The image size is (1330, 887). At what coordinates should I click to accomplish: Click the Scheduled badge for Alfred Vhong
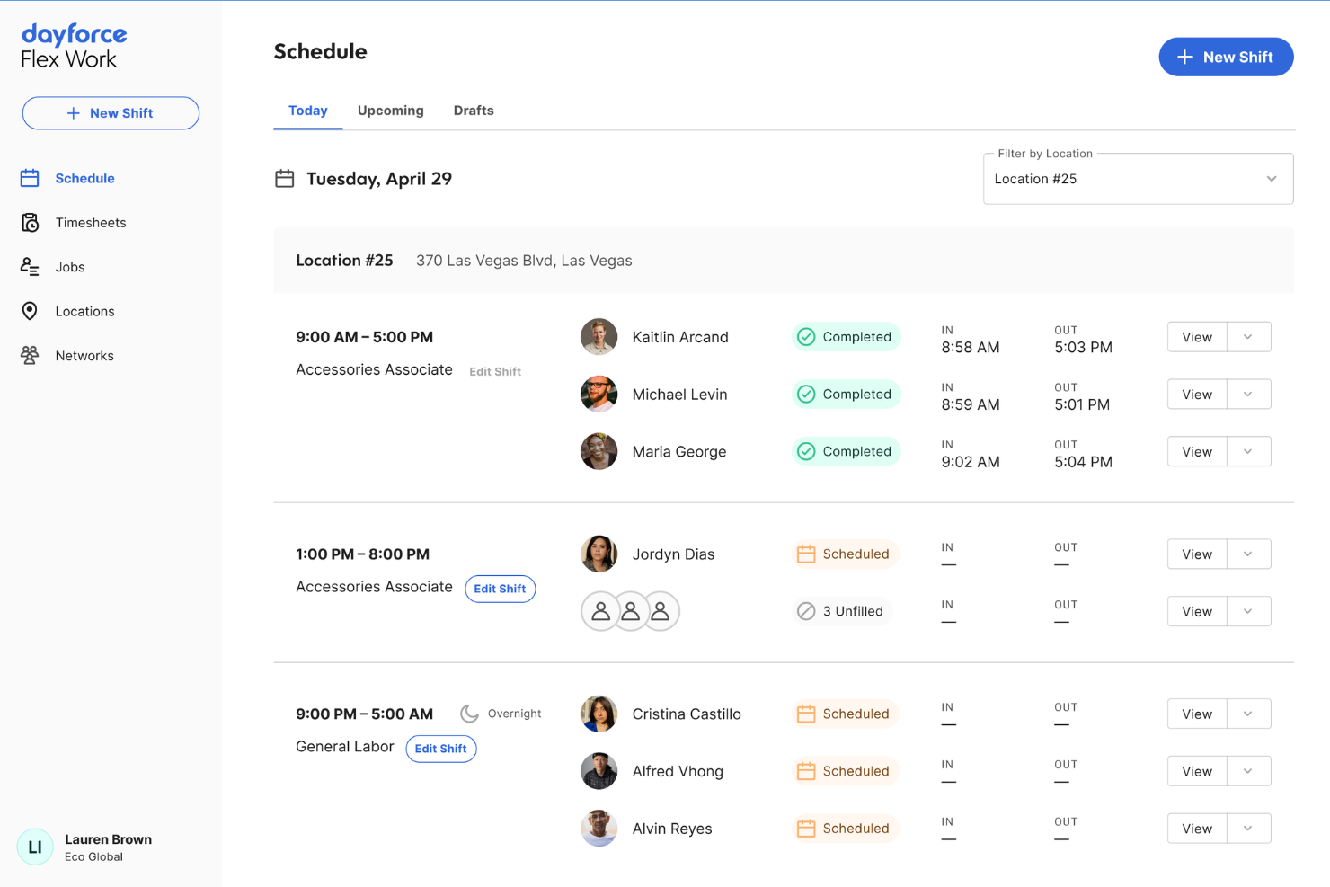tap(845, 771)
